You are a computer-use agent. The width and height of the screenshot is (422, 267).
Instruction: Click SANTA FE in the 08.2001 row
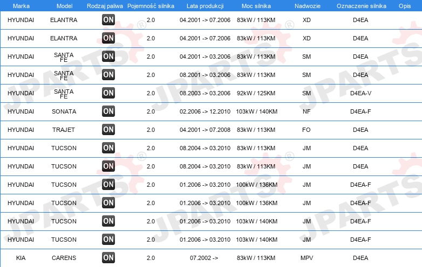pyautogui.click(x=64, y=75)
